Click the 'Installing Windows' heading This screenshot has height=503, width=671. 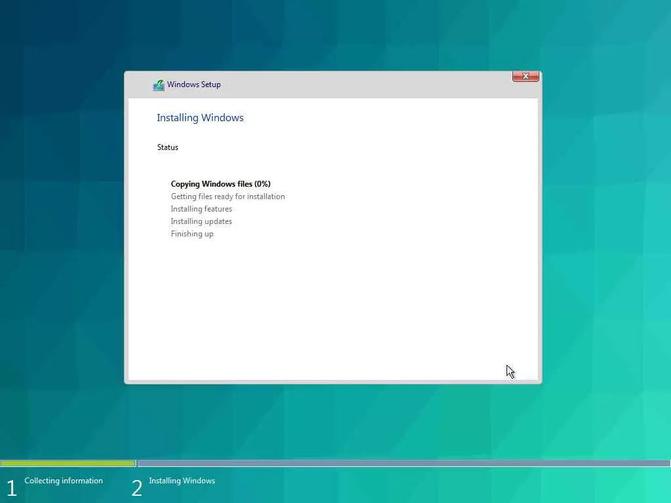point(200,118)
